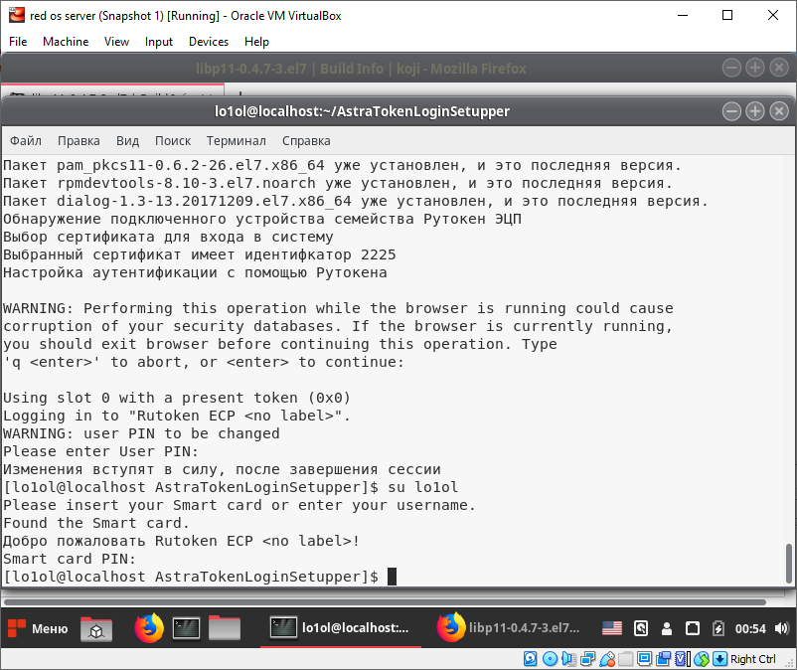Open the Справка menu
The width and height of the screenshot is (797, 670).
pyautogui.click(x=306, y=141)
